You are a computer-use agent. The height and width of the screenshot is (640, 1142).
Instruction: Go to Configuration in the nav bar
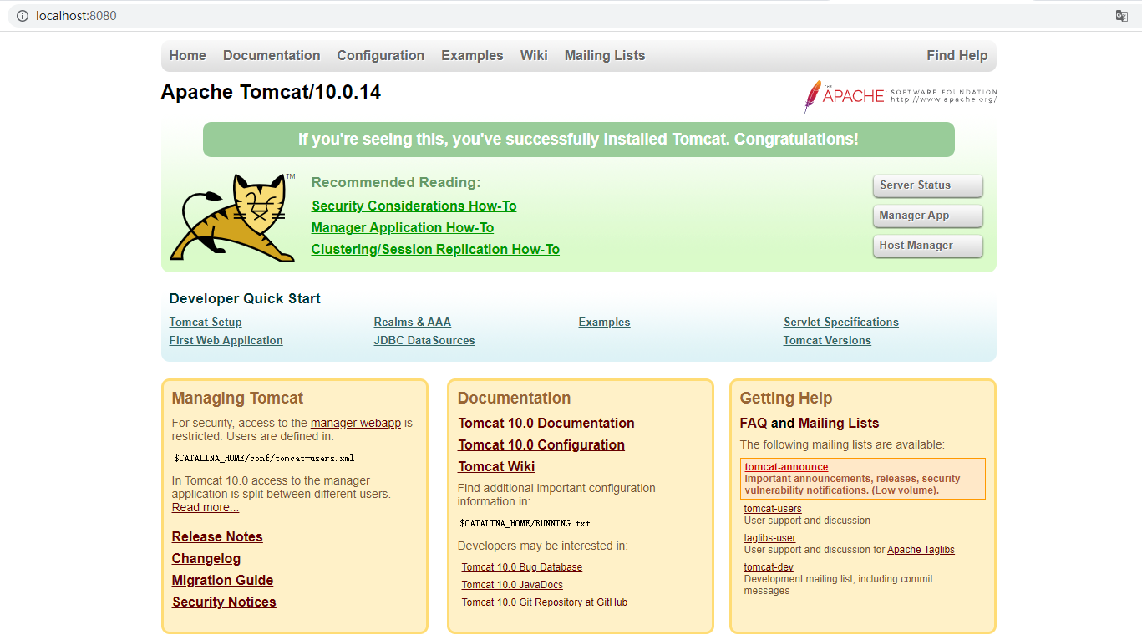pos(381,56)
